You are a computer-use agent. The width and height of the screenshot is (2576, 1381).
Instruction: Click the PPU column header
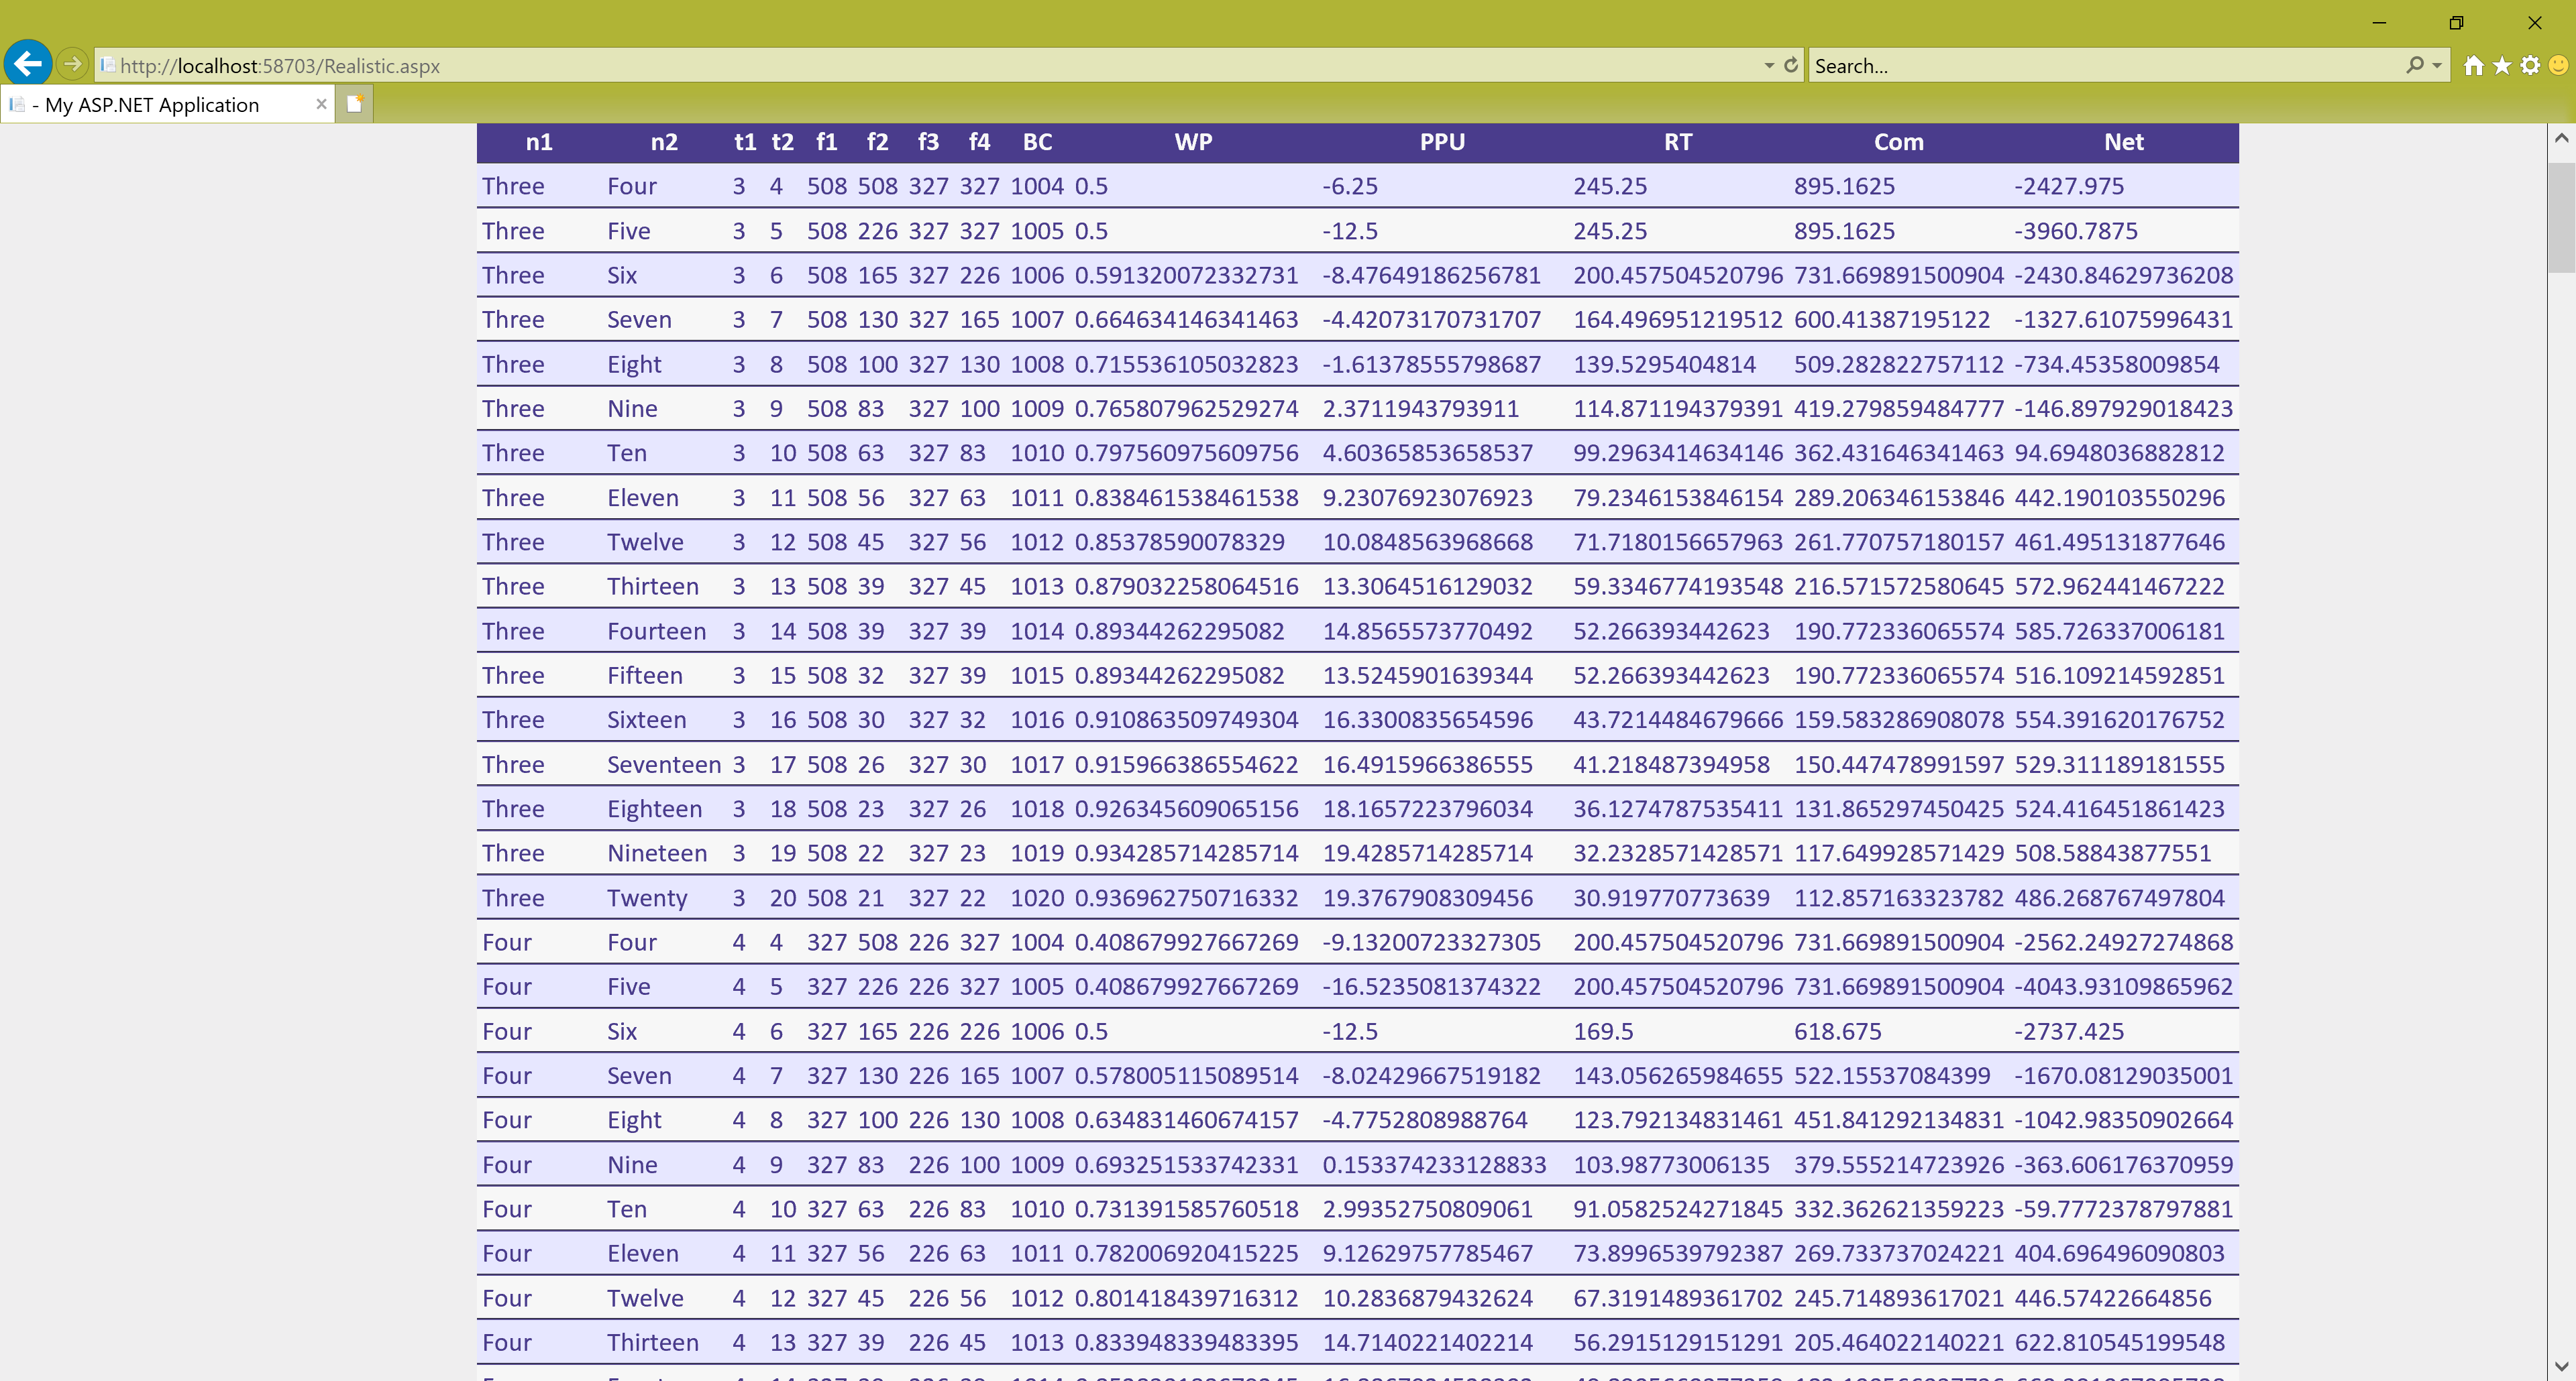click(x=1442, y=142)
